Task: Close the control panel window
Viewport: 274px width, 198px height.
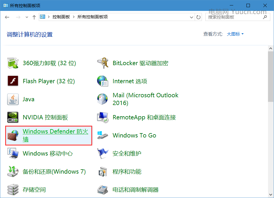Action: coord(265,5)
